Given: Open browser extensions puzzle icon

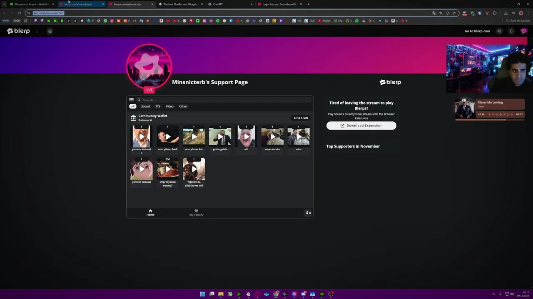Looking at the screenshot, I should 495,13.
